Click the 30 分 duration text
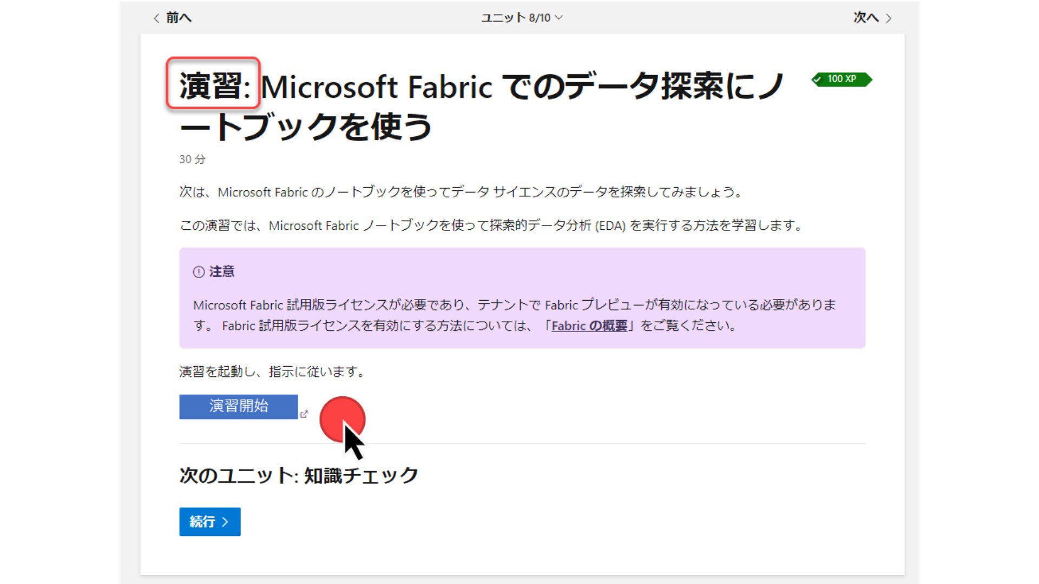The height and width of the screenshot is (584, 1039). point(192,160)
